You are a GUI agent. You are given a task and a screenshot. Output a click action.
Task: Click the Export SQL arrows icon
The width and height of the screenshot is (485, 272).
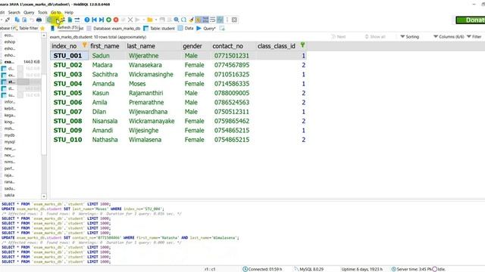pyautogui.click(x=77, y=20)
